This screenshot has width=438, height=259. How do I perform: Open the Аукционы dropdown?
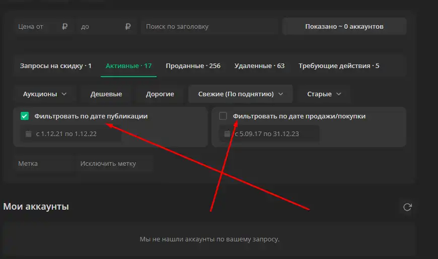click(x=45, y=94)
